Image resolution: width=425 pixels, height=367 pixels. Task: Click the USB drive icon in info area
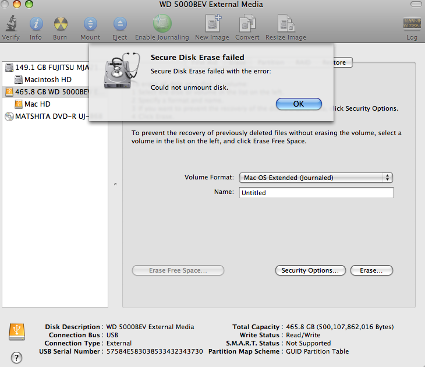point(17,331)
